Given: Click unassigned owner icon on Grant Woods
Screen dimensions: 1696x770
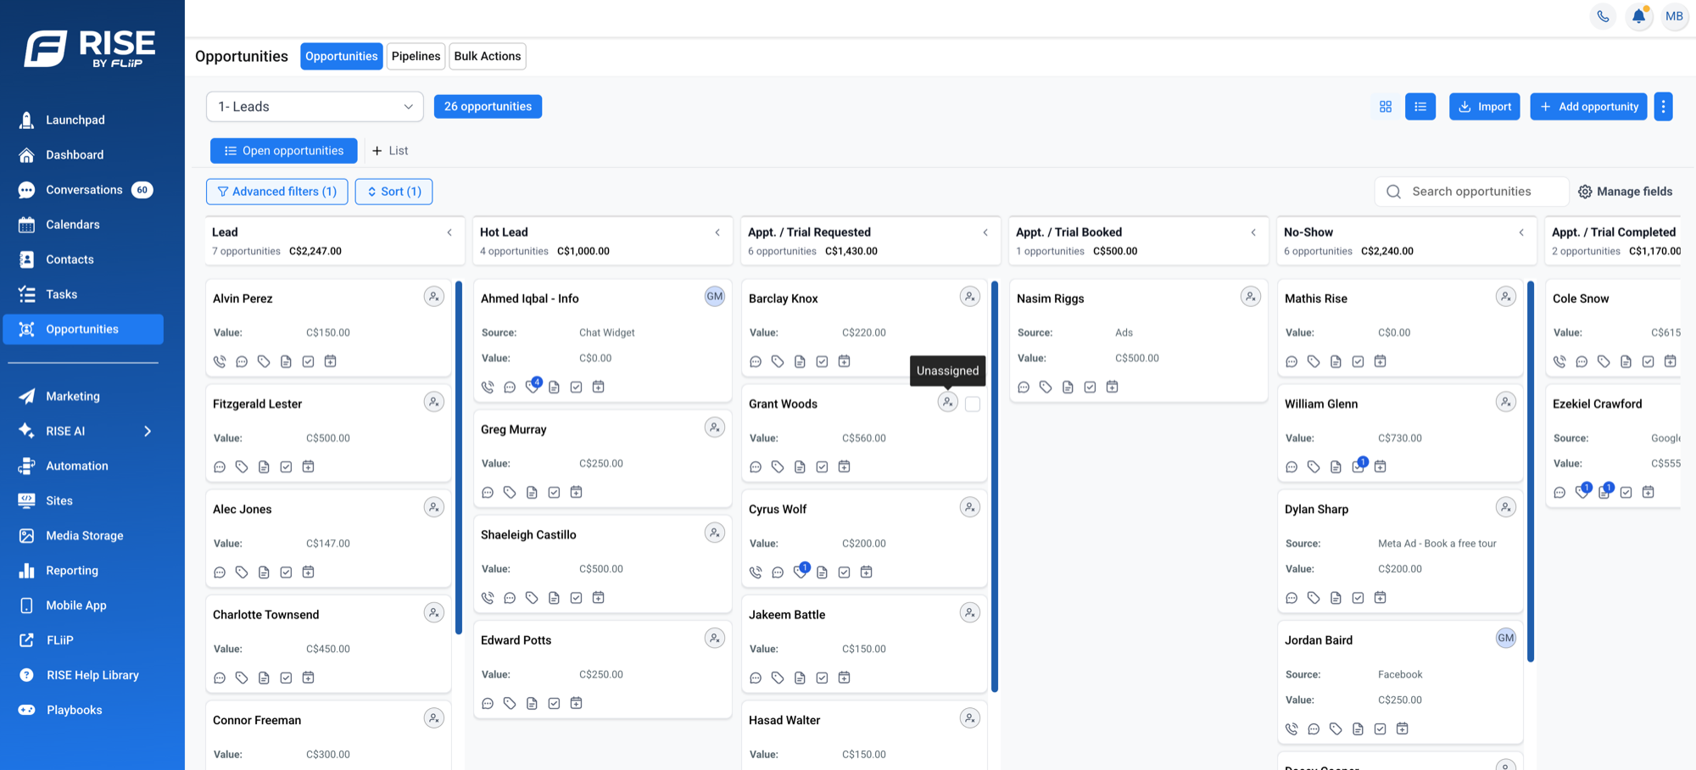Looking at the screenshot, I should pyautogui.click(x=947, y=402).
